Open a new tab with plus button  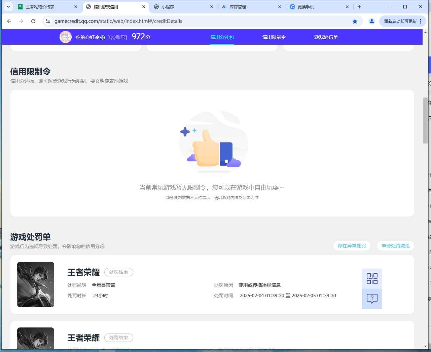[x=359, y=7]
